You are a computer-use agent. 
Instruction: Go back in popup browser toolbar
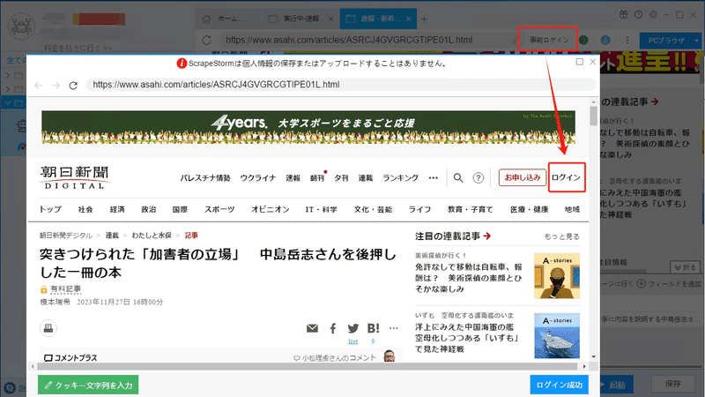tap(38, 85)
